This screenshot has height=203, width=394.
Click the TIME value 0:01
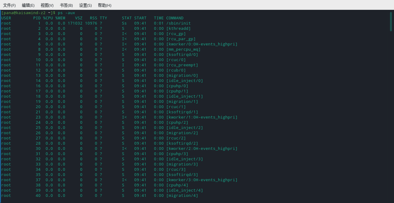click(x=159, y=23)
